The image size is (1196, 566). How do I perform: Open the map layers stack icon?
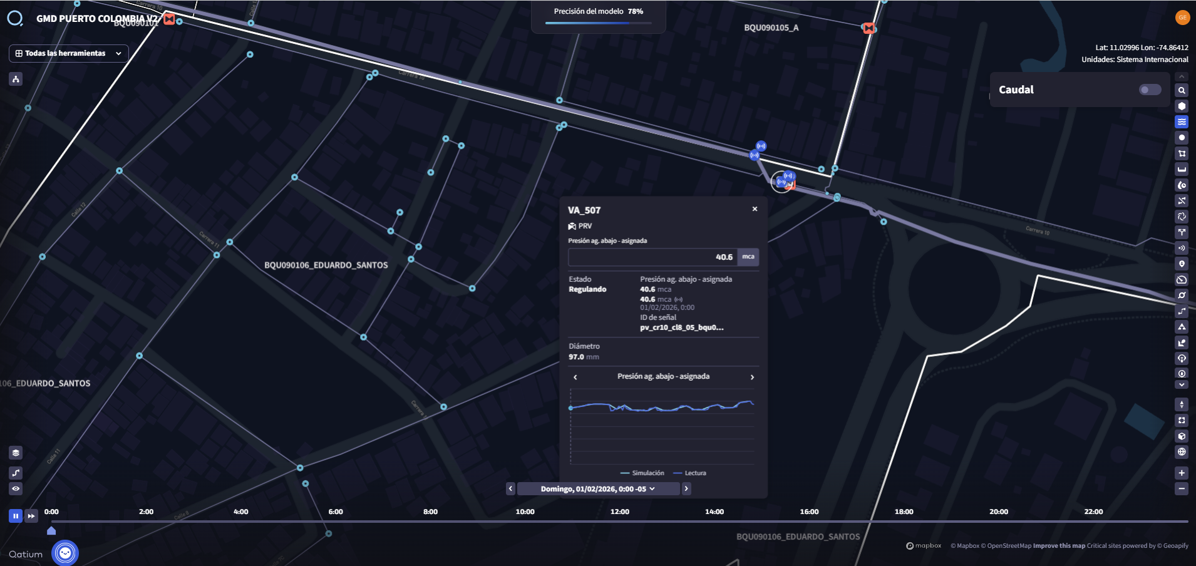click(x=16, y=453)
